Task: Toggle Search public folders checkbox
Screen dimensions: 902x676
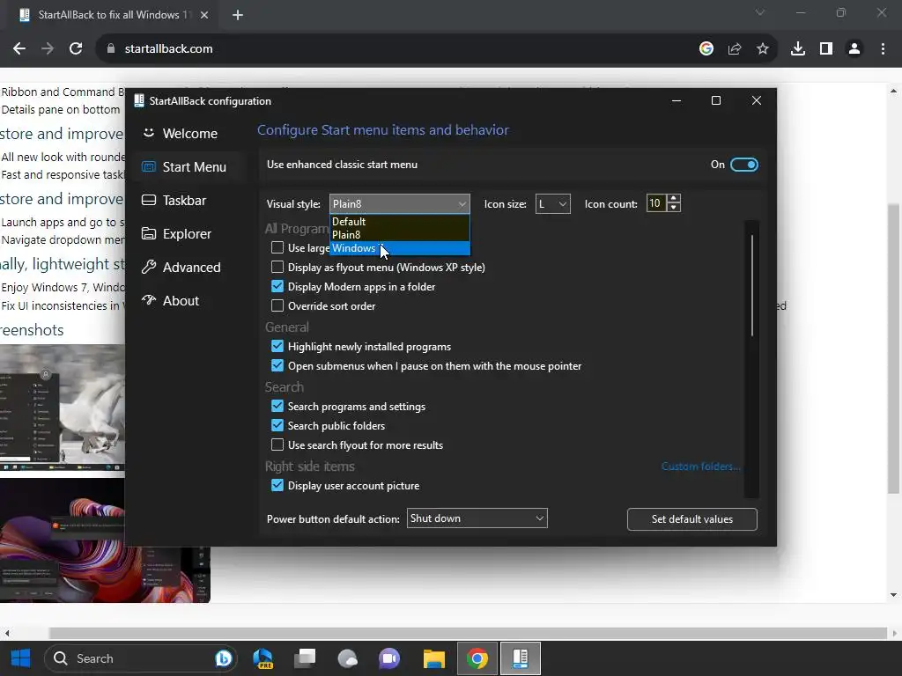Action: 277,425
